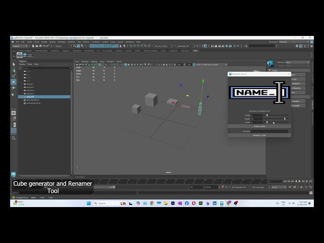This screenshot has width=324, height=243.
Task: Click the Go to start of playback button
Action: pos(285,181)
